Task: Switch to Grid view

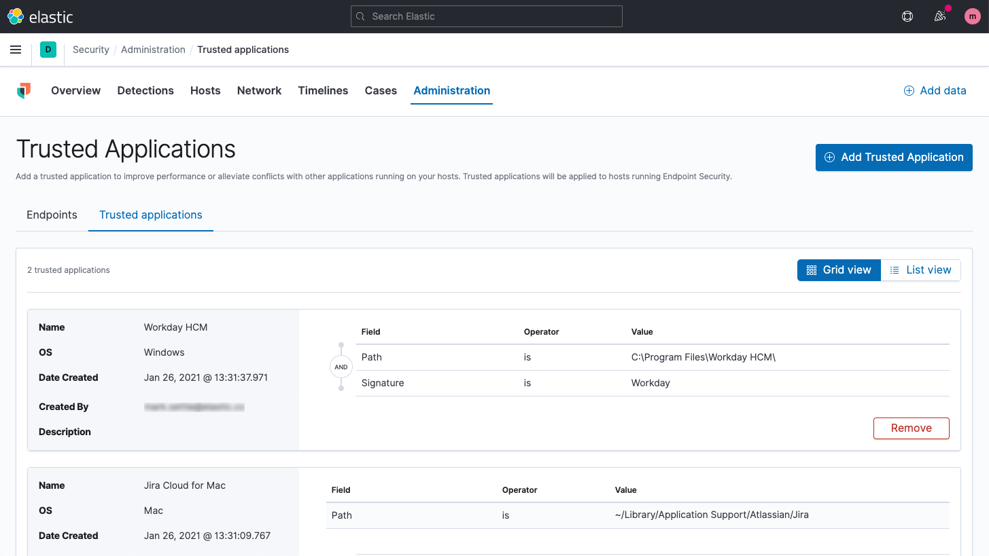Action: coord(839,270)
